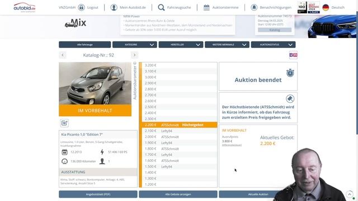The image size is (358, 201).
Task: Expand the Hersteller dropdown
Action: [x=181, y=45]
